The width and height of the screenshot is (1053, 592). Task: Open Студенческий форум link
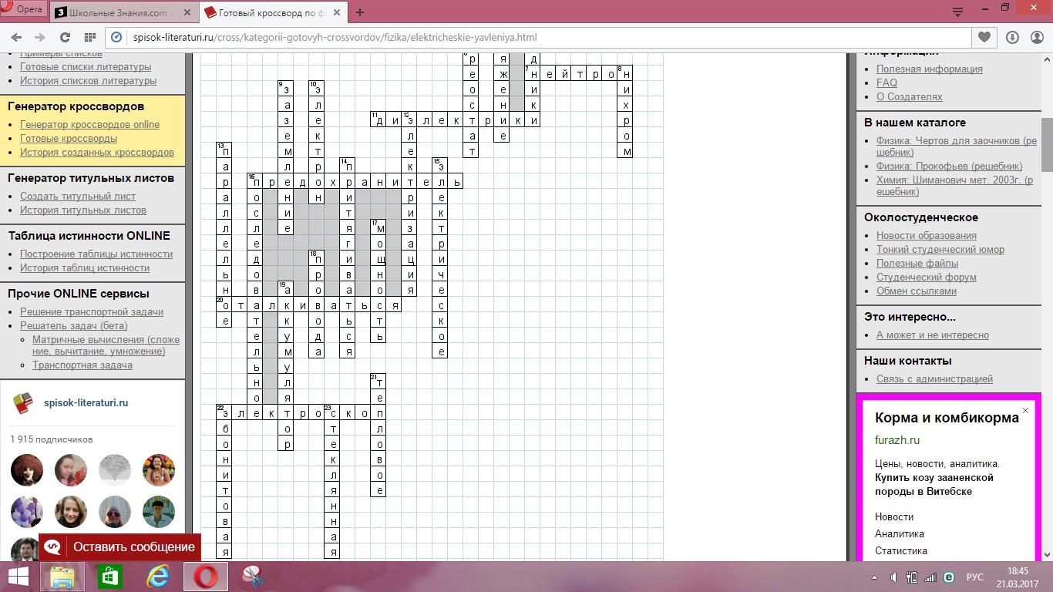927,277
